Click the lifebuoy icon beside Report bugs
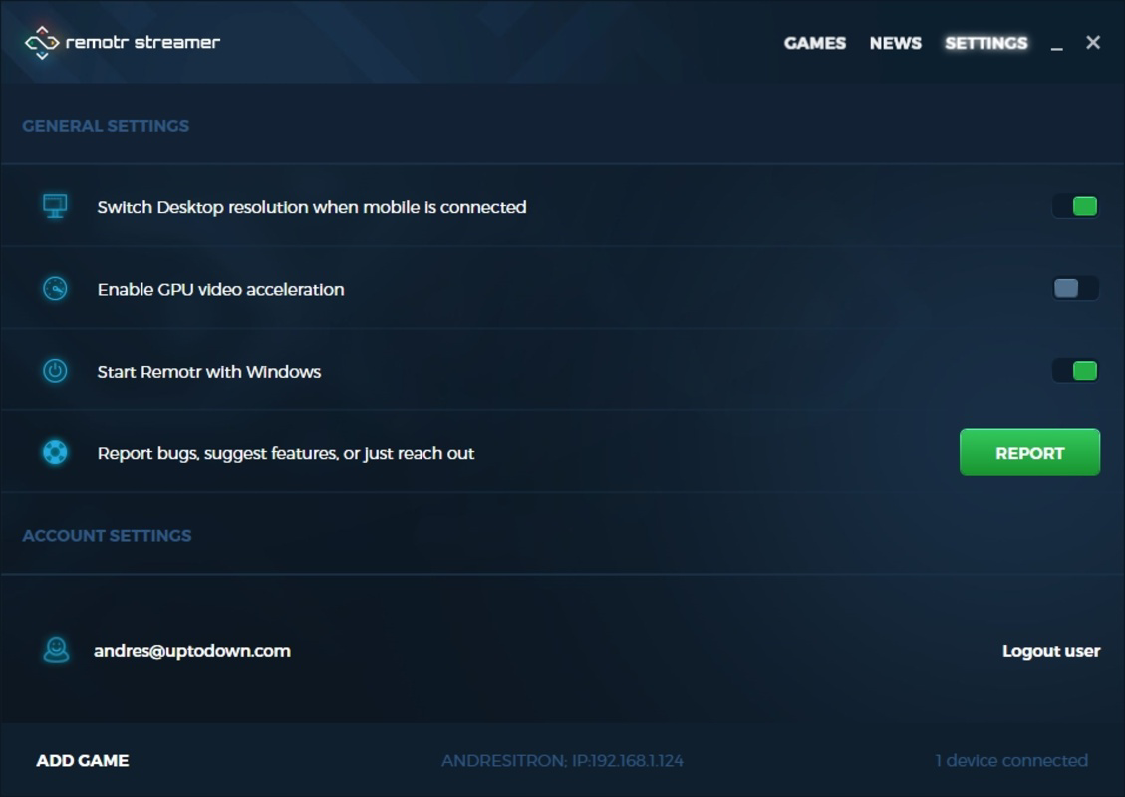The height and width of the screenshot is (797, 1125). click(x=55, y=452)
